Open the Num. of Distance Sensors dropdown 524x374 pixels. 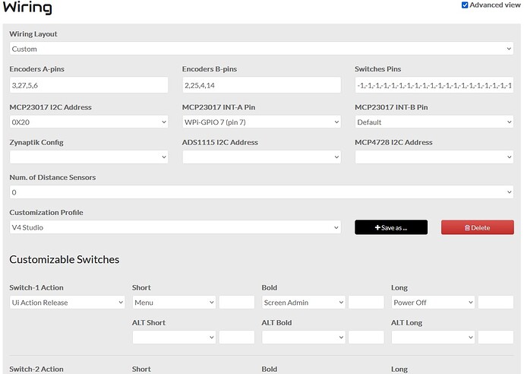point(261,192)
